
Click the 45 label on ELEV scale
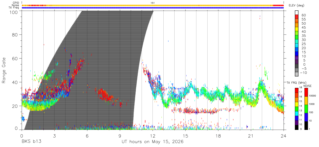[x=303, y=27]
